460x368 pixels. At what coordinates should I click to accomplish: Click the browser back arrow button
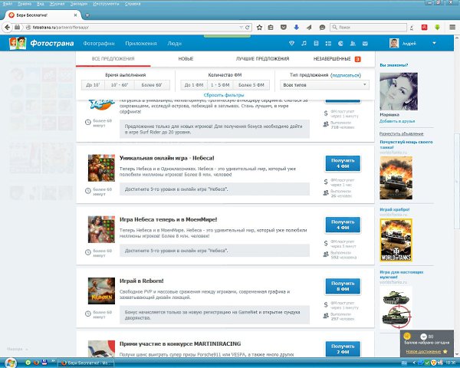pyautogui.click(x=8, y=28)
